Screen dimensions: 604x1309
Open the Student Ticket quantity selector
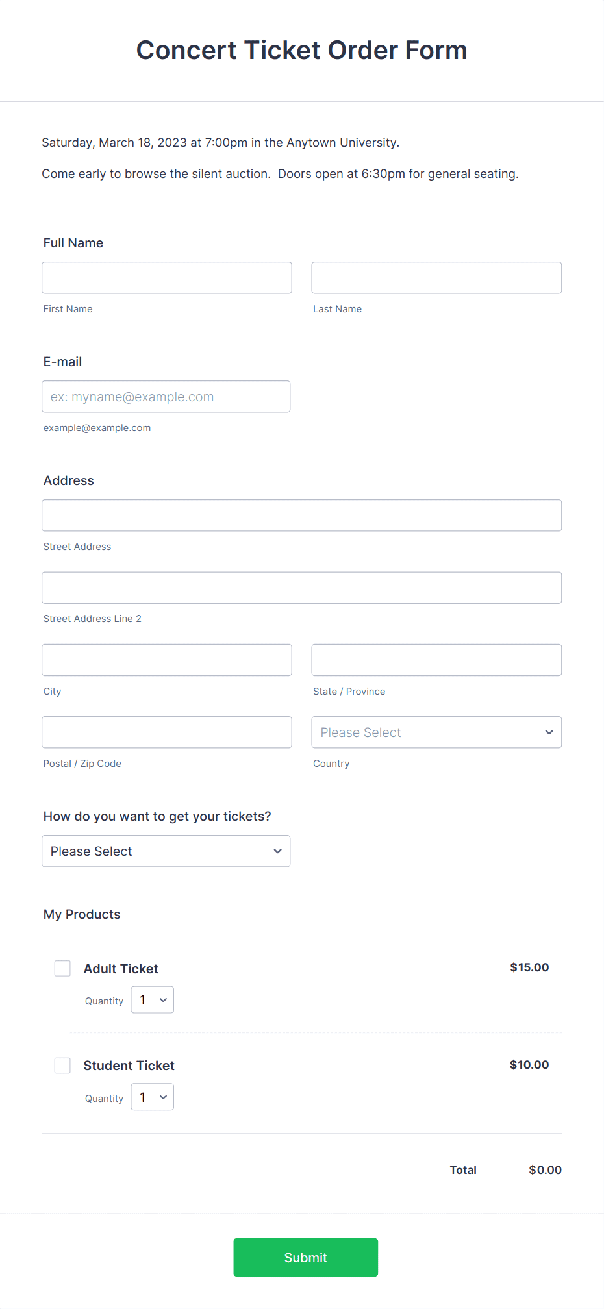click(152, 1097)
